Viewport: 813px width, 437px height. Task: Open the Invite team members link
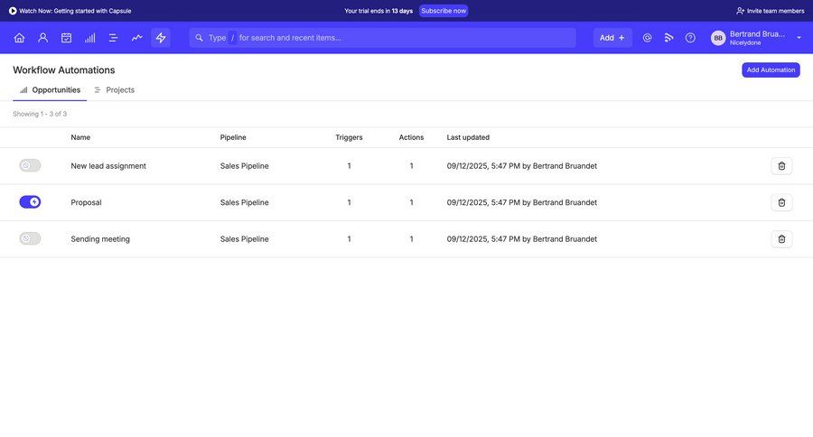[770, 11]
